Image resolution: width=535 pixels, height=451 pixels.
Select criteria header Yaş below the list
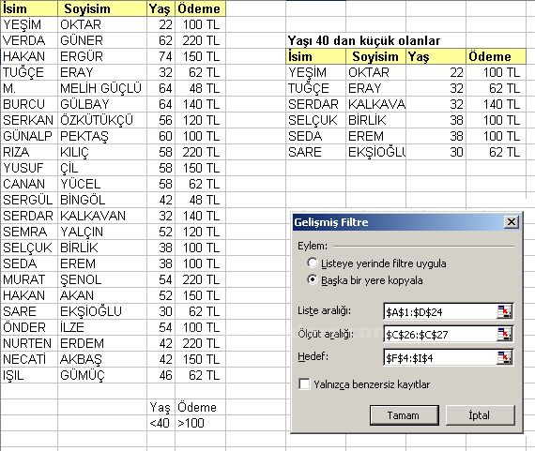pyautogui.click(x=160, y=407)
